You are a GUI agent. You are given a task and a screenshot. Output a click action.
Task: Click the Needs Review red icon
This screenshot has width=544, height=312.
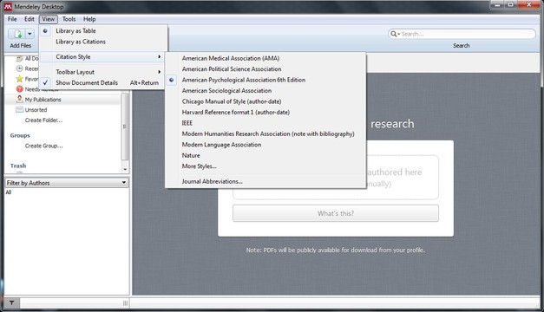click(19, 89)
